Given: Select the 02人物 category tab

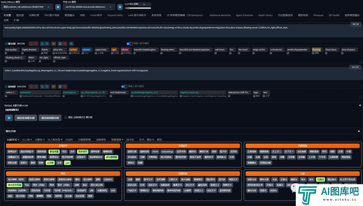Looking at the screenshot, I should [26, 140].
